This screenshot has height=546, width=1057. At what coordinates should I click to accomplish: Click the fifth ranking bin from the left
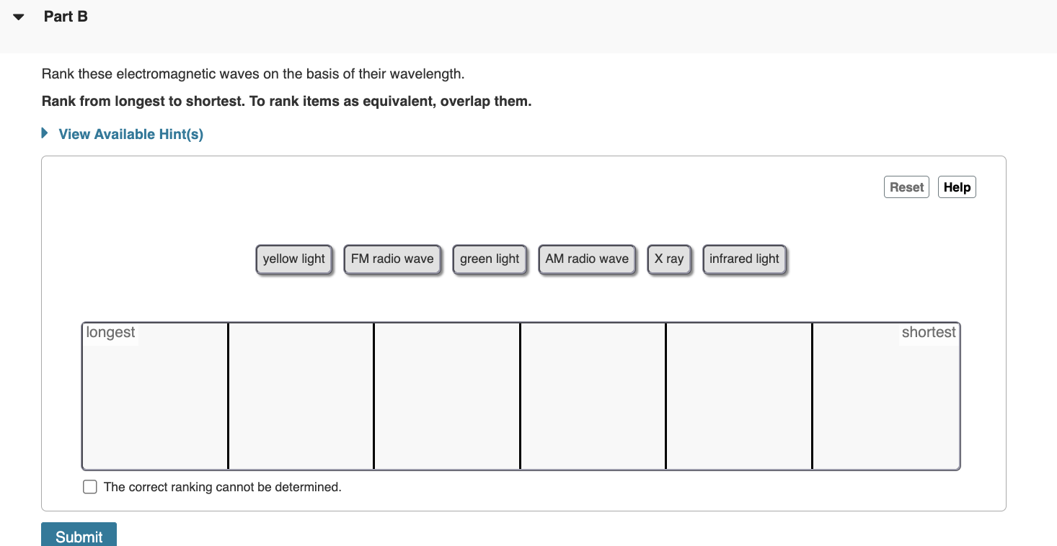[738, 396]
